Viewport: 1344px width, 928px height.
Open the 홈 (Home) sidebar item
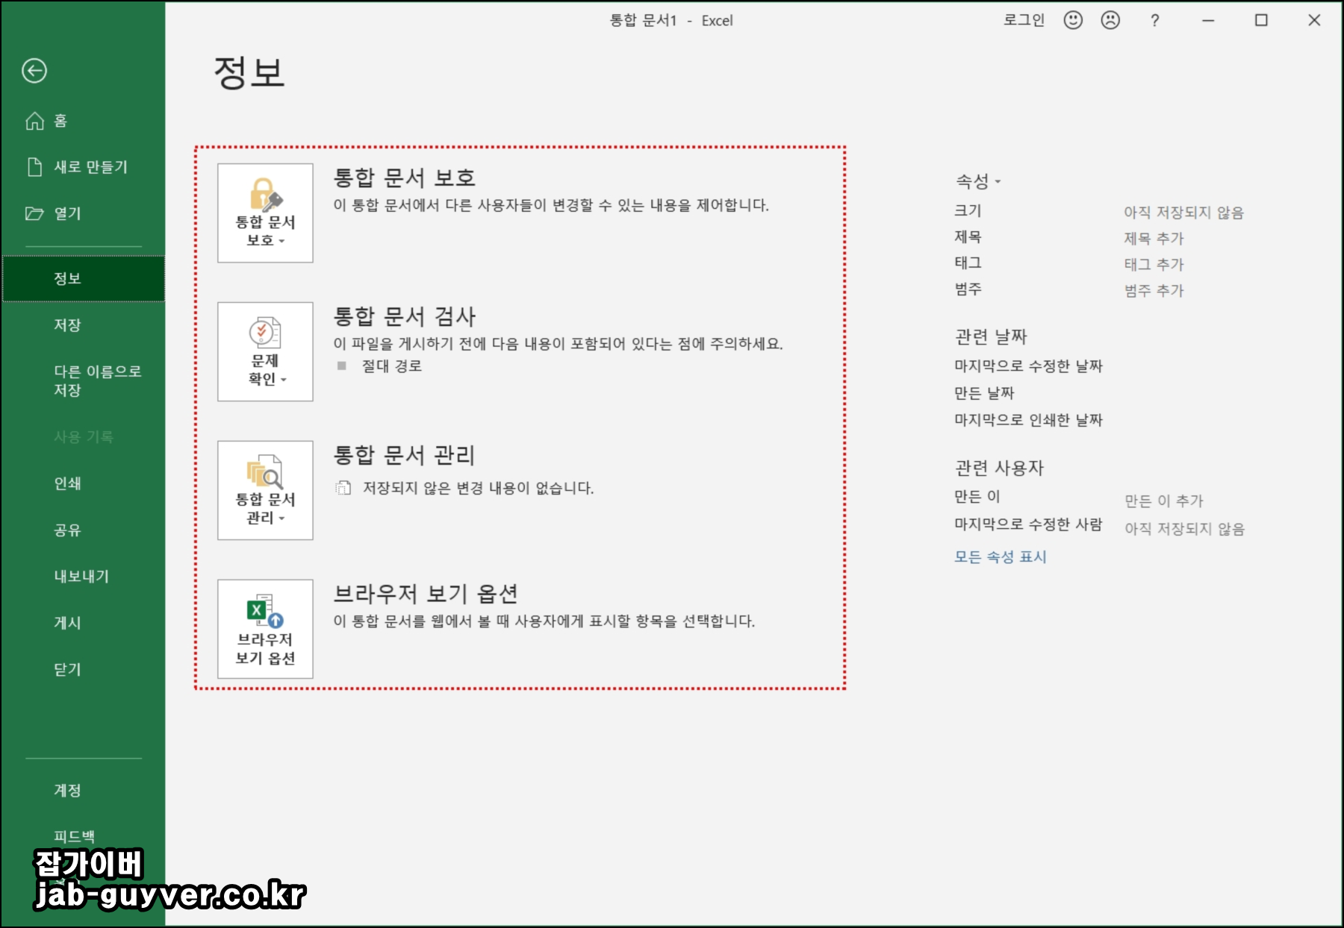pyautogui.click(x=83, y=121)
